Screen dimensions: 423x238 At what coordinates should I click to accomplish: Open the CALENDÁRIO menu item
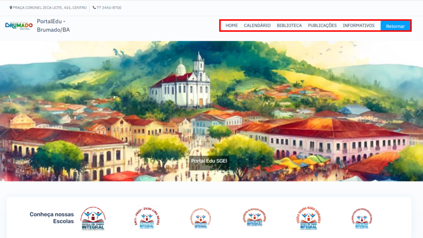pos(257,26)
